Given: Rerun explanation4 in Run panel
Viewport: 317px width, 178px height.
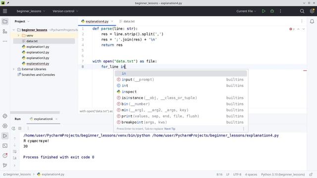Looking at the screenshot, I should pyautogui.click(x=13, y=129).
